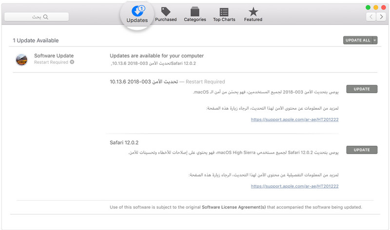Click the '1 Update Available' heading
The width and height of the screenshot is (390, 230).
(36, 40)
